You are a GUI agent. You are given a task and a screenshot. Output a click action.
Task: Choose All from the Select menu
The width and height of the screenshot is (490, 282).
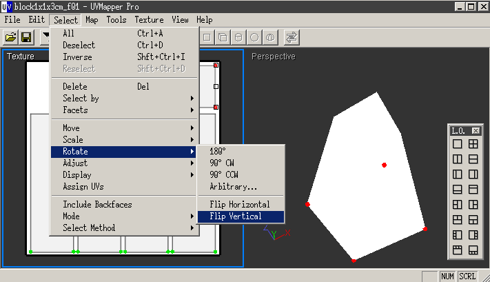click(124, 34)
